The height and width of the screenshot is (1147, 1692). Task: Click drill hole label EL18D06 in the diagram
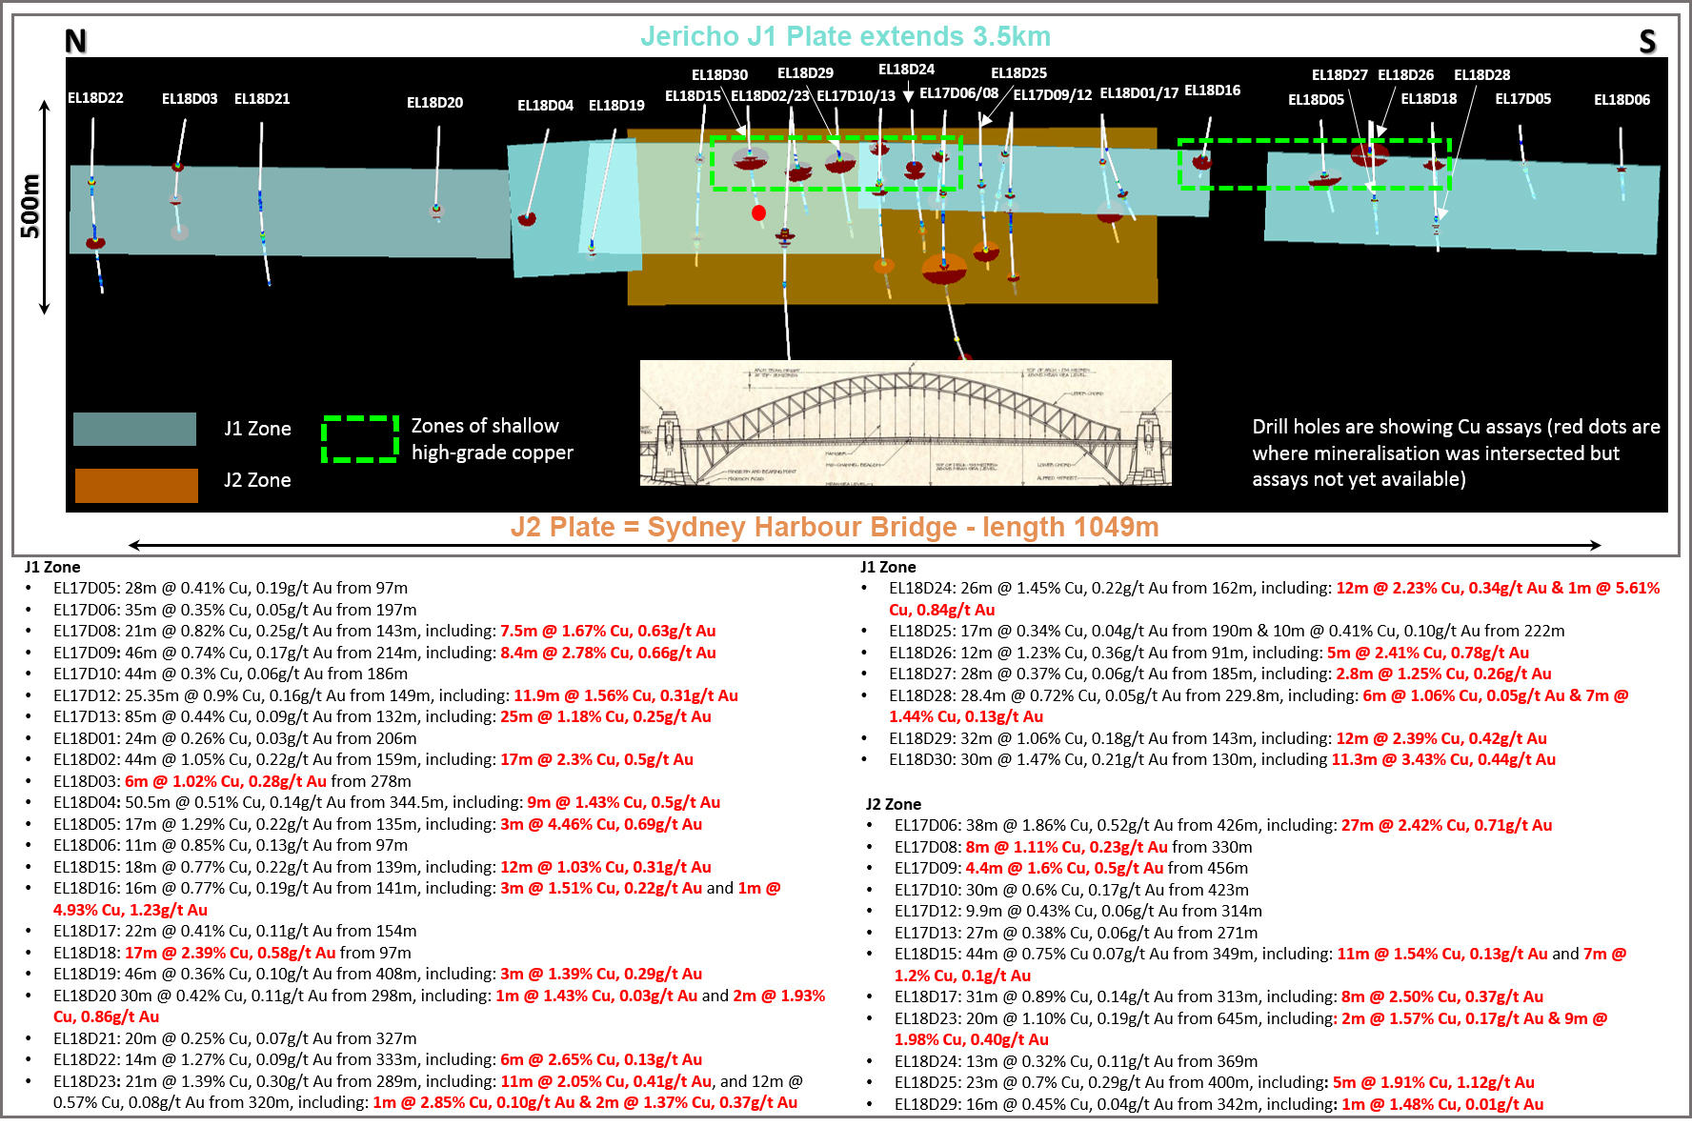pyautogui.click(x=1621, y=99)
